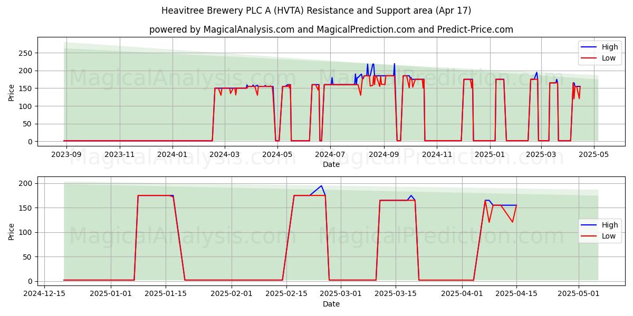This screenshot has height=316, width=633.
Task: Click the '2024-07' x-axis label in top chart
Action: click(331, 154)
